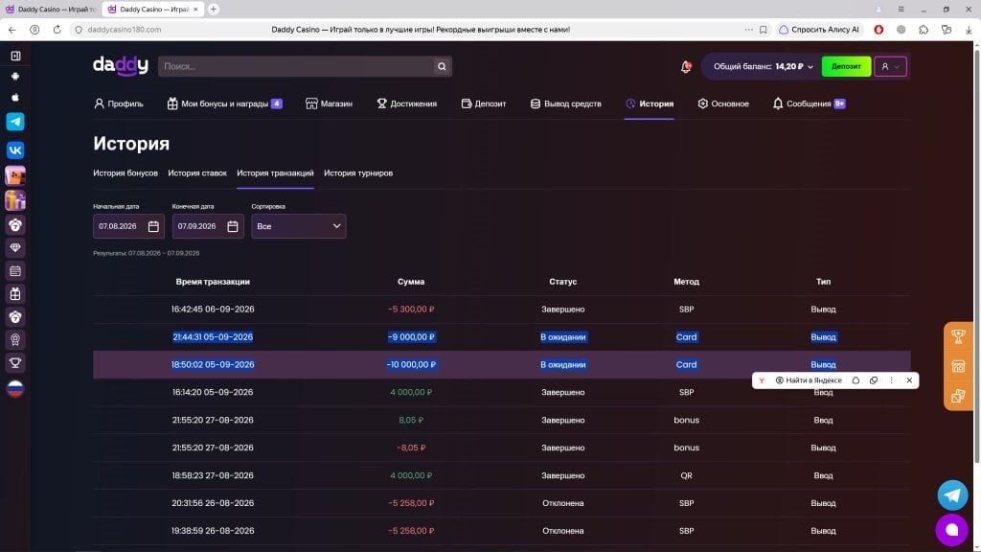Open the selection popup more options
The width and height of the screenshot is (981, 552).
coord(892,380)
